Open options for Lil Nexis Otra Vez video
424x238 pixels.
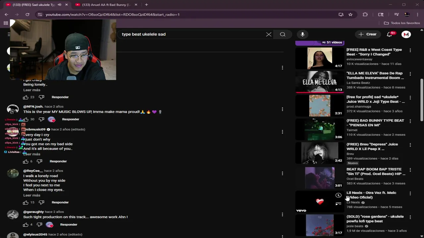(410, 193)
